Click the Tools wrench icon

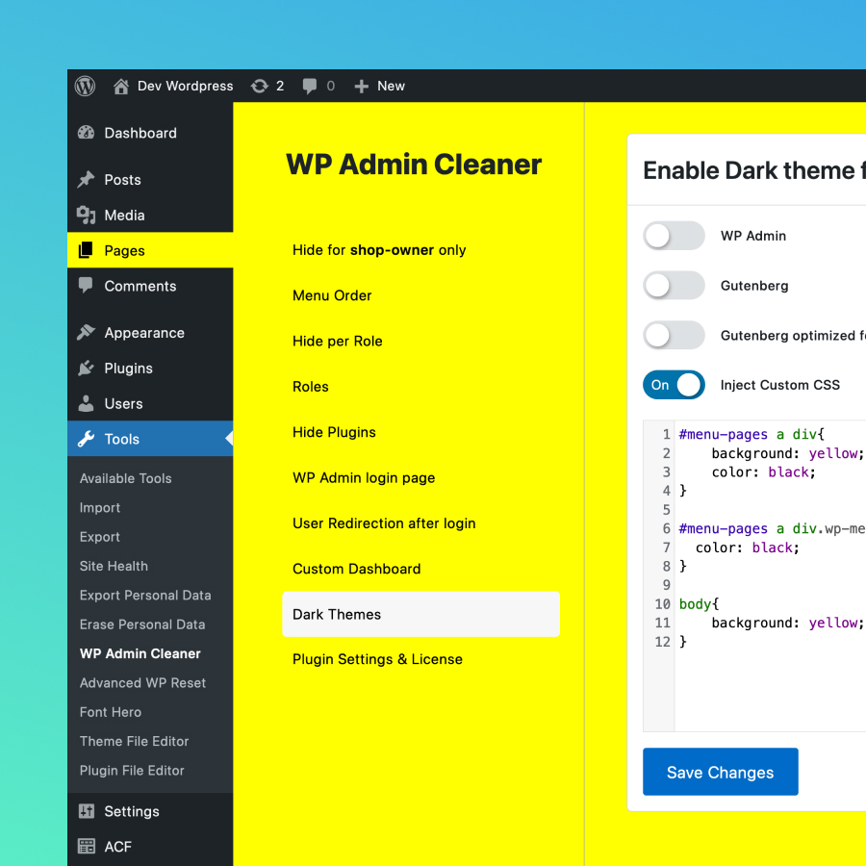(86, 439)
